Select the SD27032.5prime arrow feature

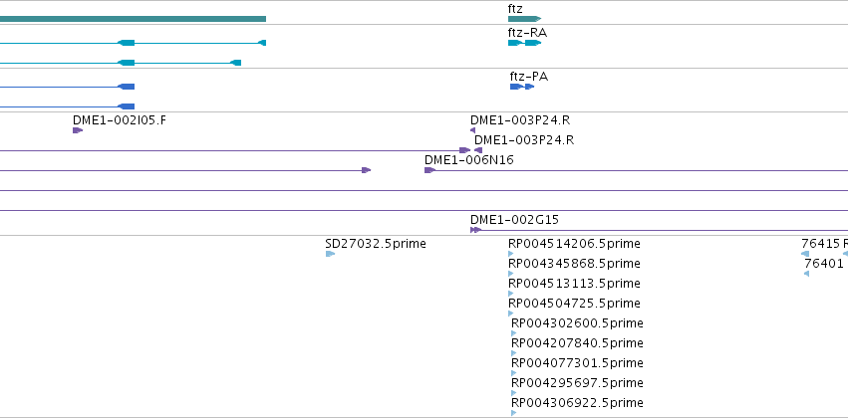[x=330, y=254]
